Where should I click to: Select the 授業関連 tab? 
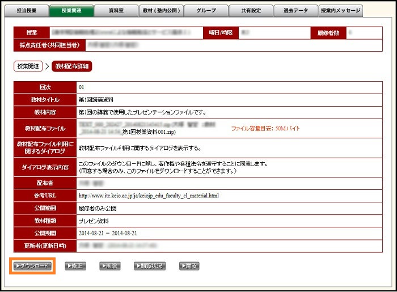(x=70, y=10)
